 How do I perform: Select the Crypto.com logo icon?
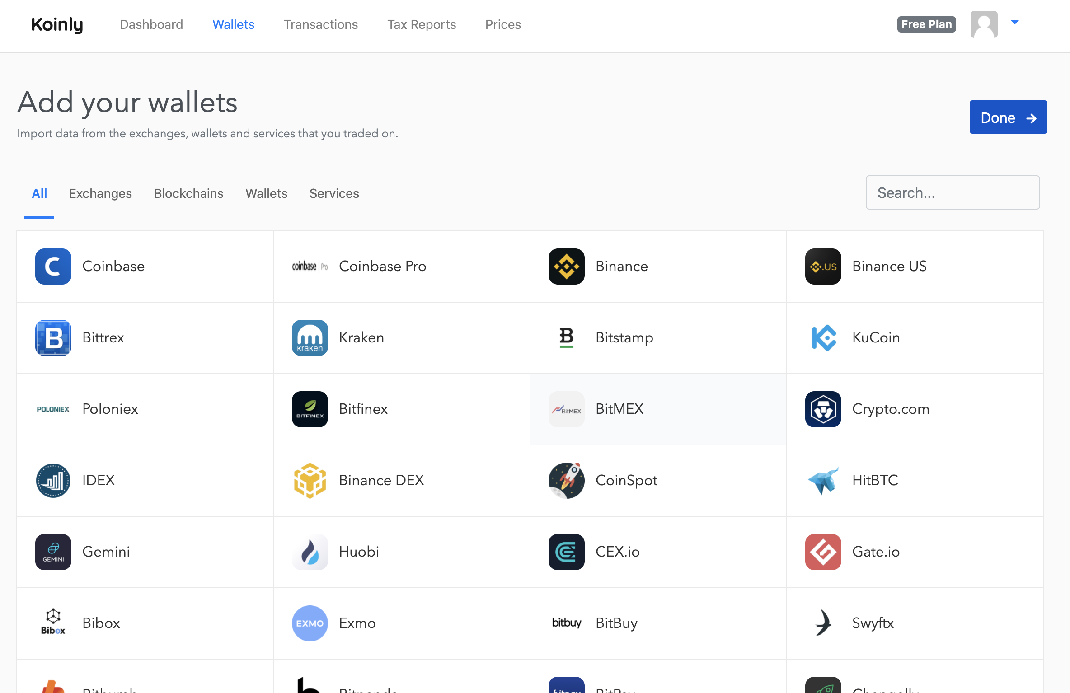coord(823,409)
